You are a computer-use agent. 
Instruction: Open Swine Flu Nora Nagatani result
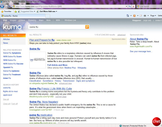(x=44, y=102)
